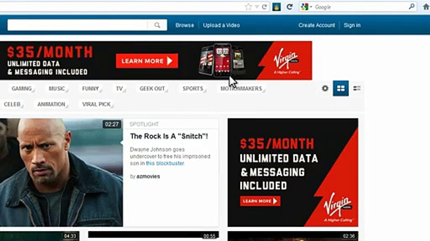
Task: Select the Sports category tab
Action: click(193, 89)
